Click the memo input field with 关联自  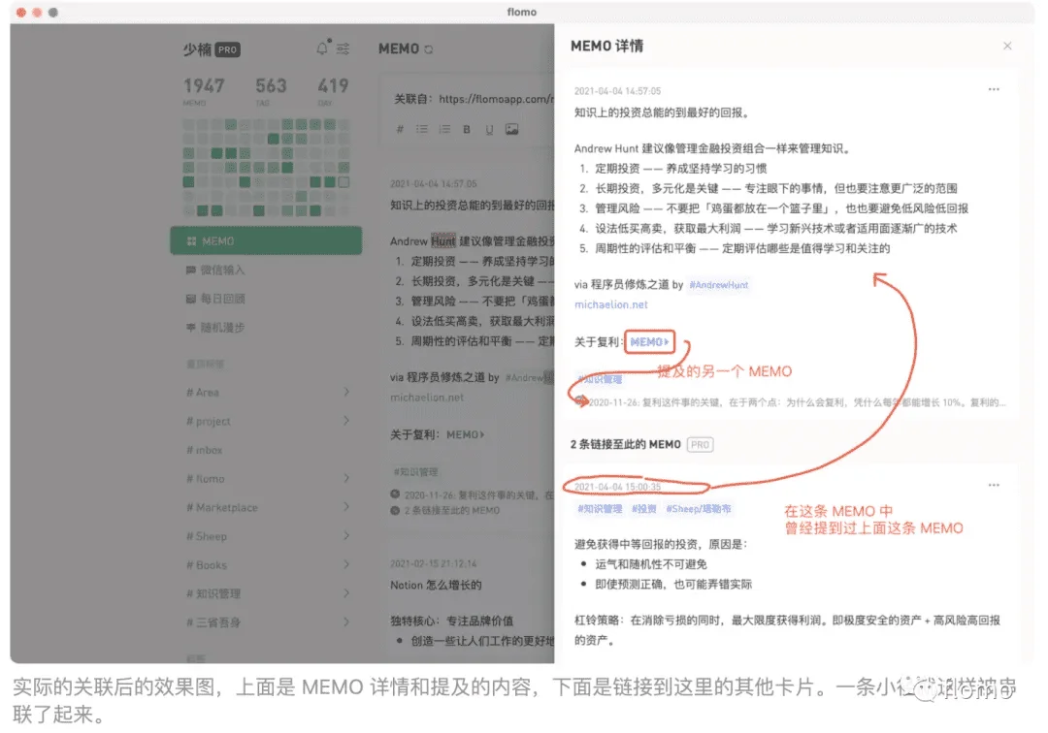click(466, 99)
